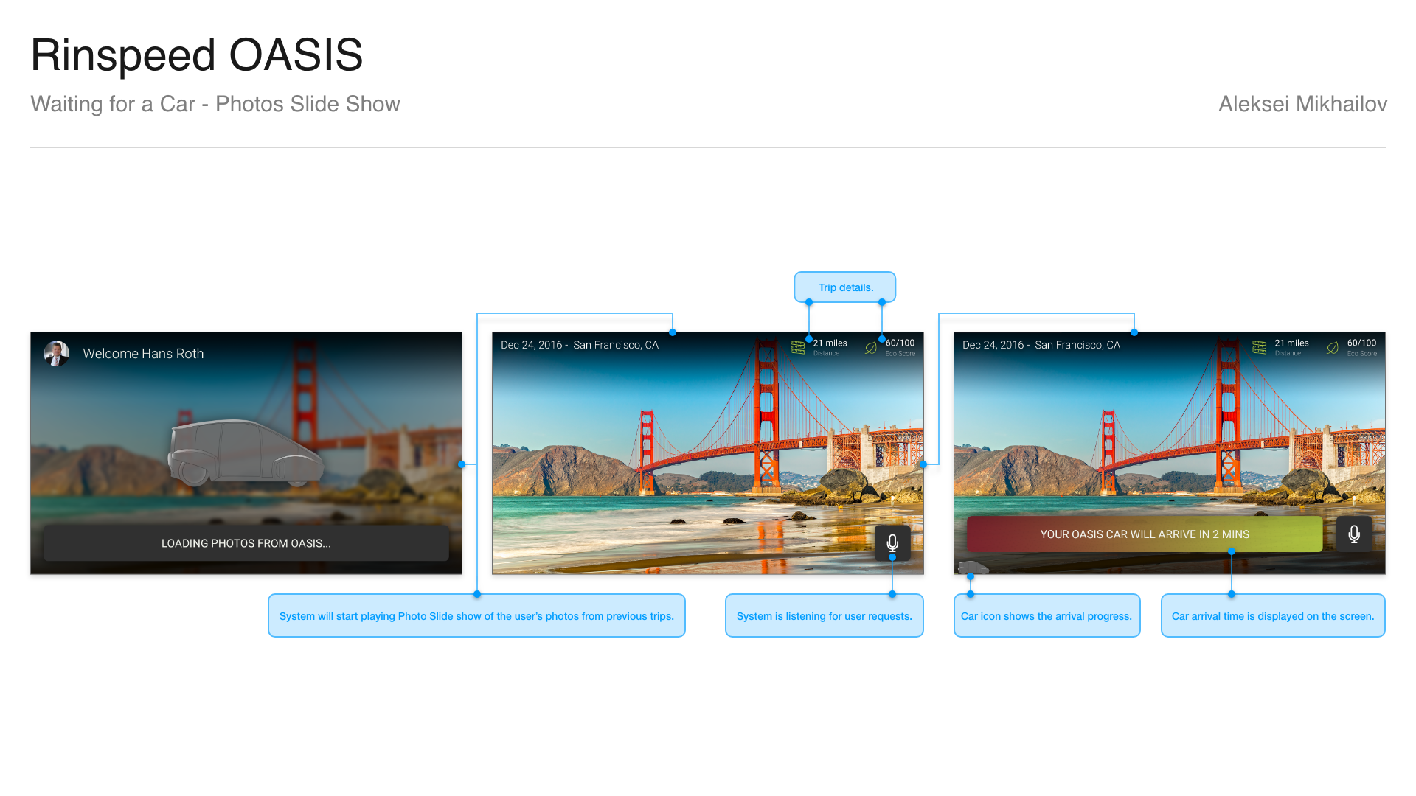Click the eco leaf icon on the arrival banner screen
Screen dimensions: 1416x796
tap(1333, 347)
